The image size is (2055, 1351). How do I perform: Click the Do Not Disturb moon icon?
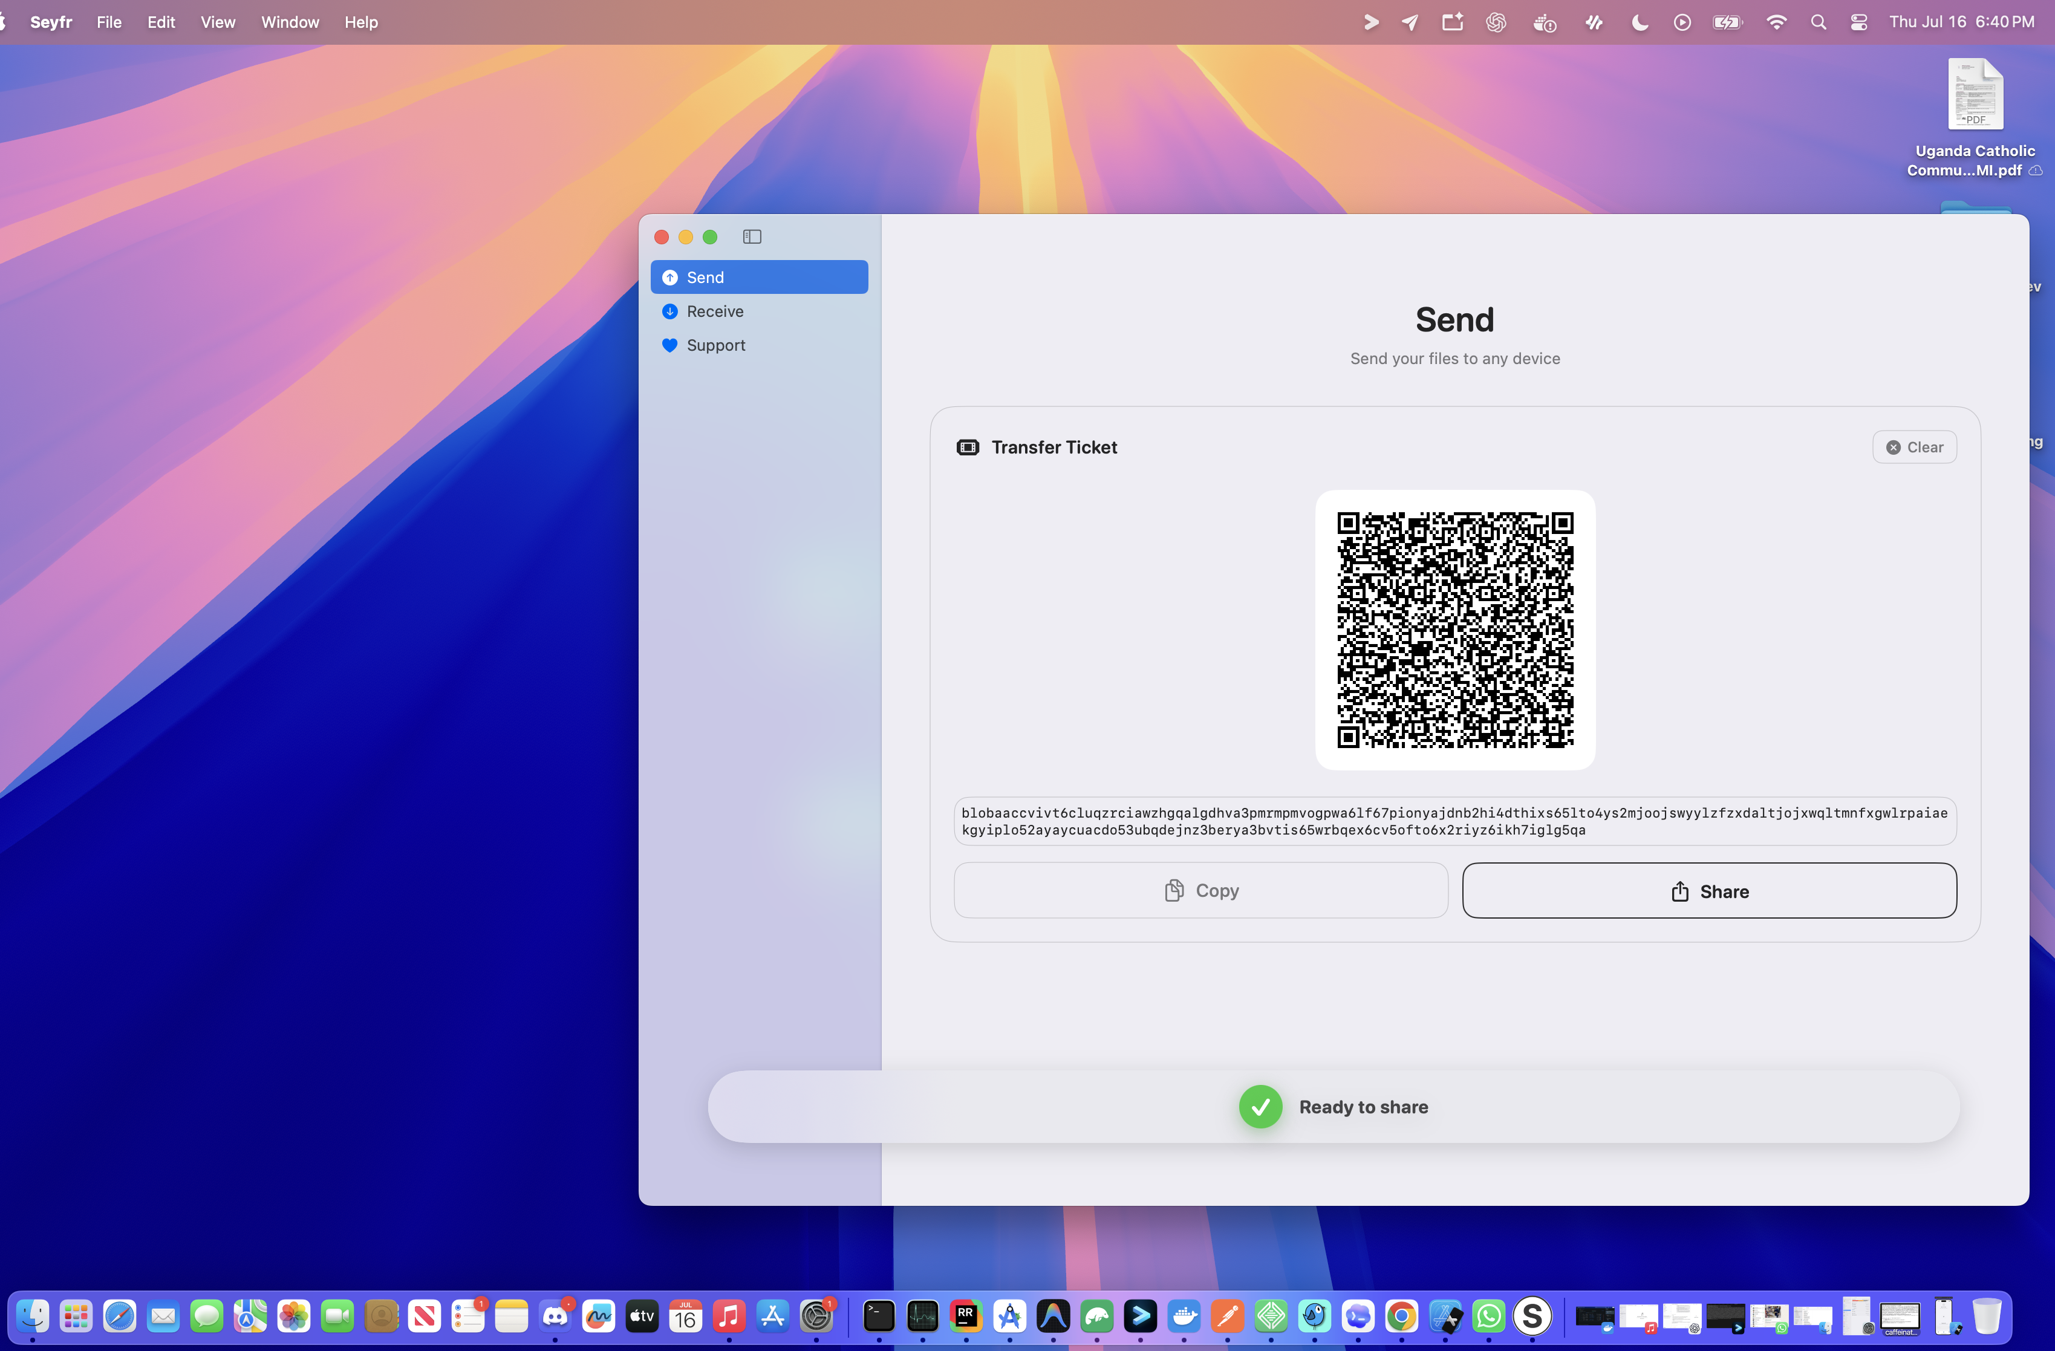pyautogui.click(x=1639, y=22)
